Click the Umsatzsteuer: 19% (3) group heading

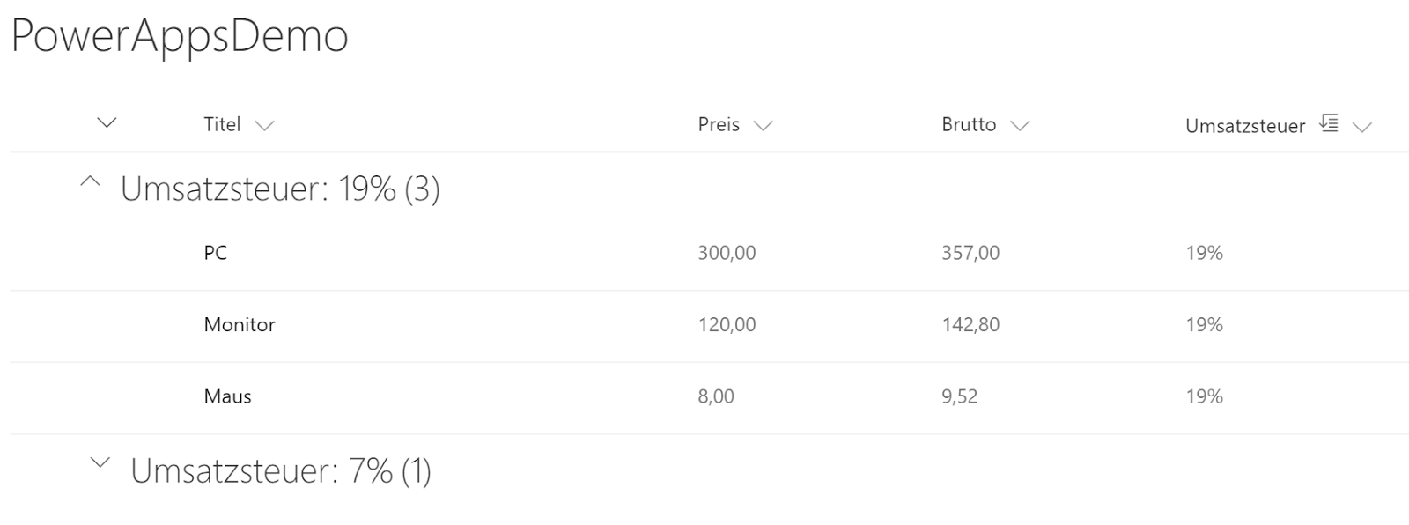pyautogui.click(x=280, y=189)
